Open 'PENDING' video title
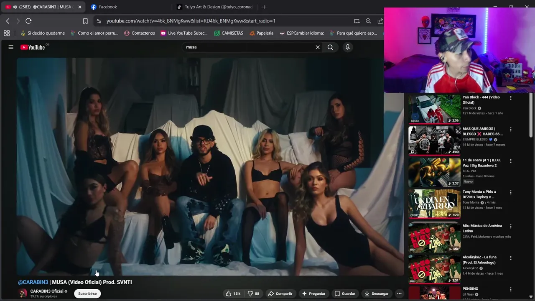The width and height of the screenshot is (535, 301). pos(470,288)
